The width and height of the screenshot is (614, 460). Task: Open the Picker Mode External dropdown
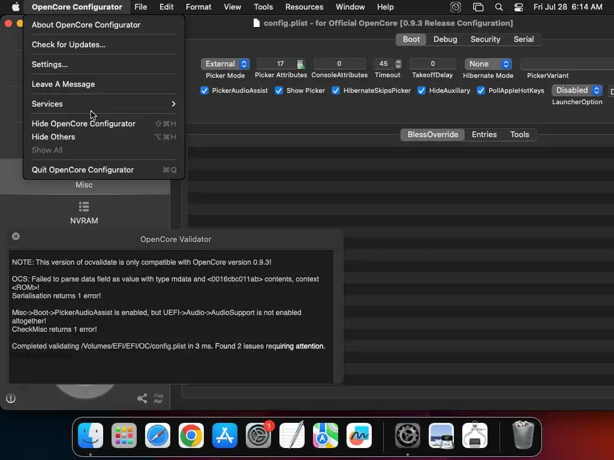[x=225, y=63]
